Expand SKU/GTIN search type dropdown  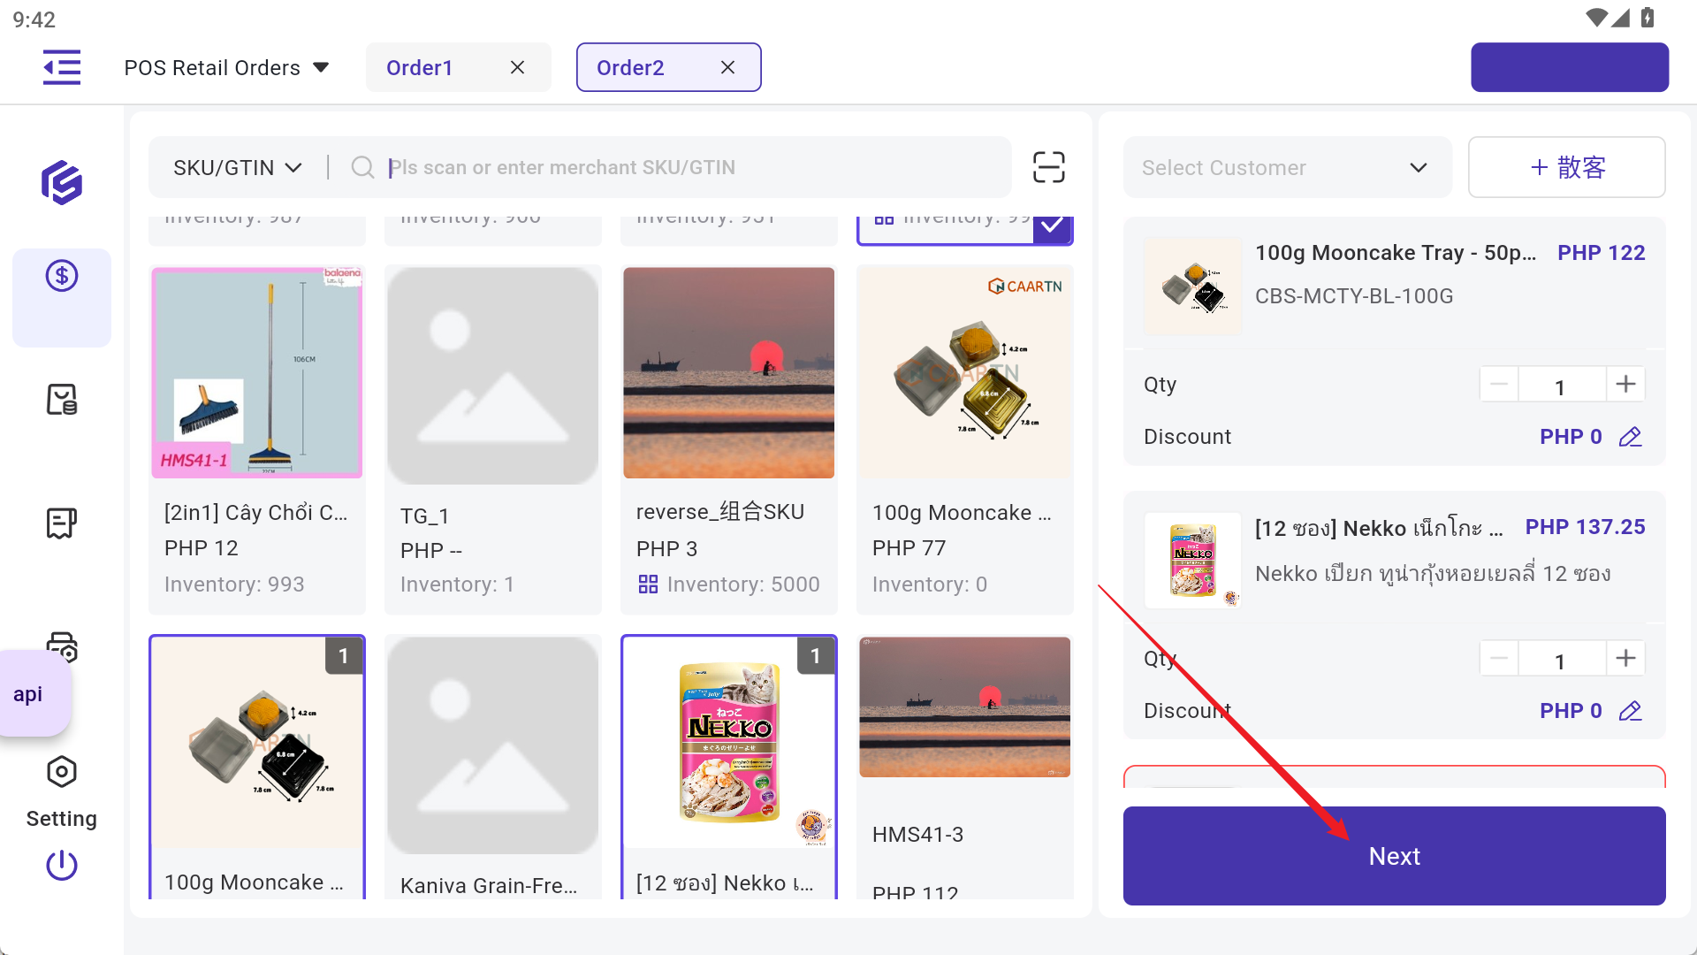[x=238, y=167]
